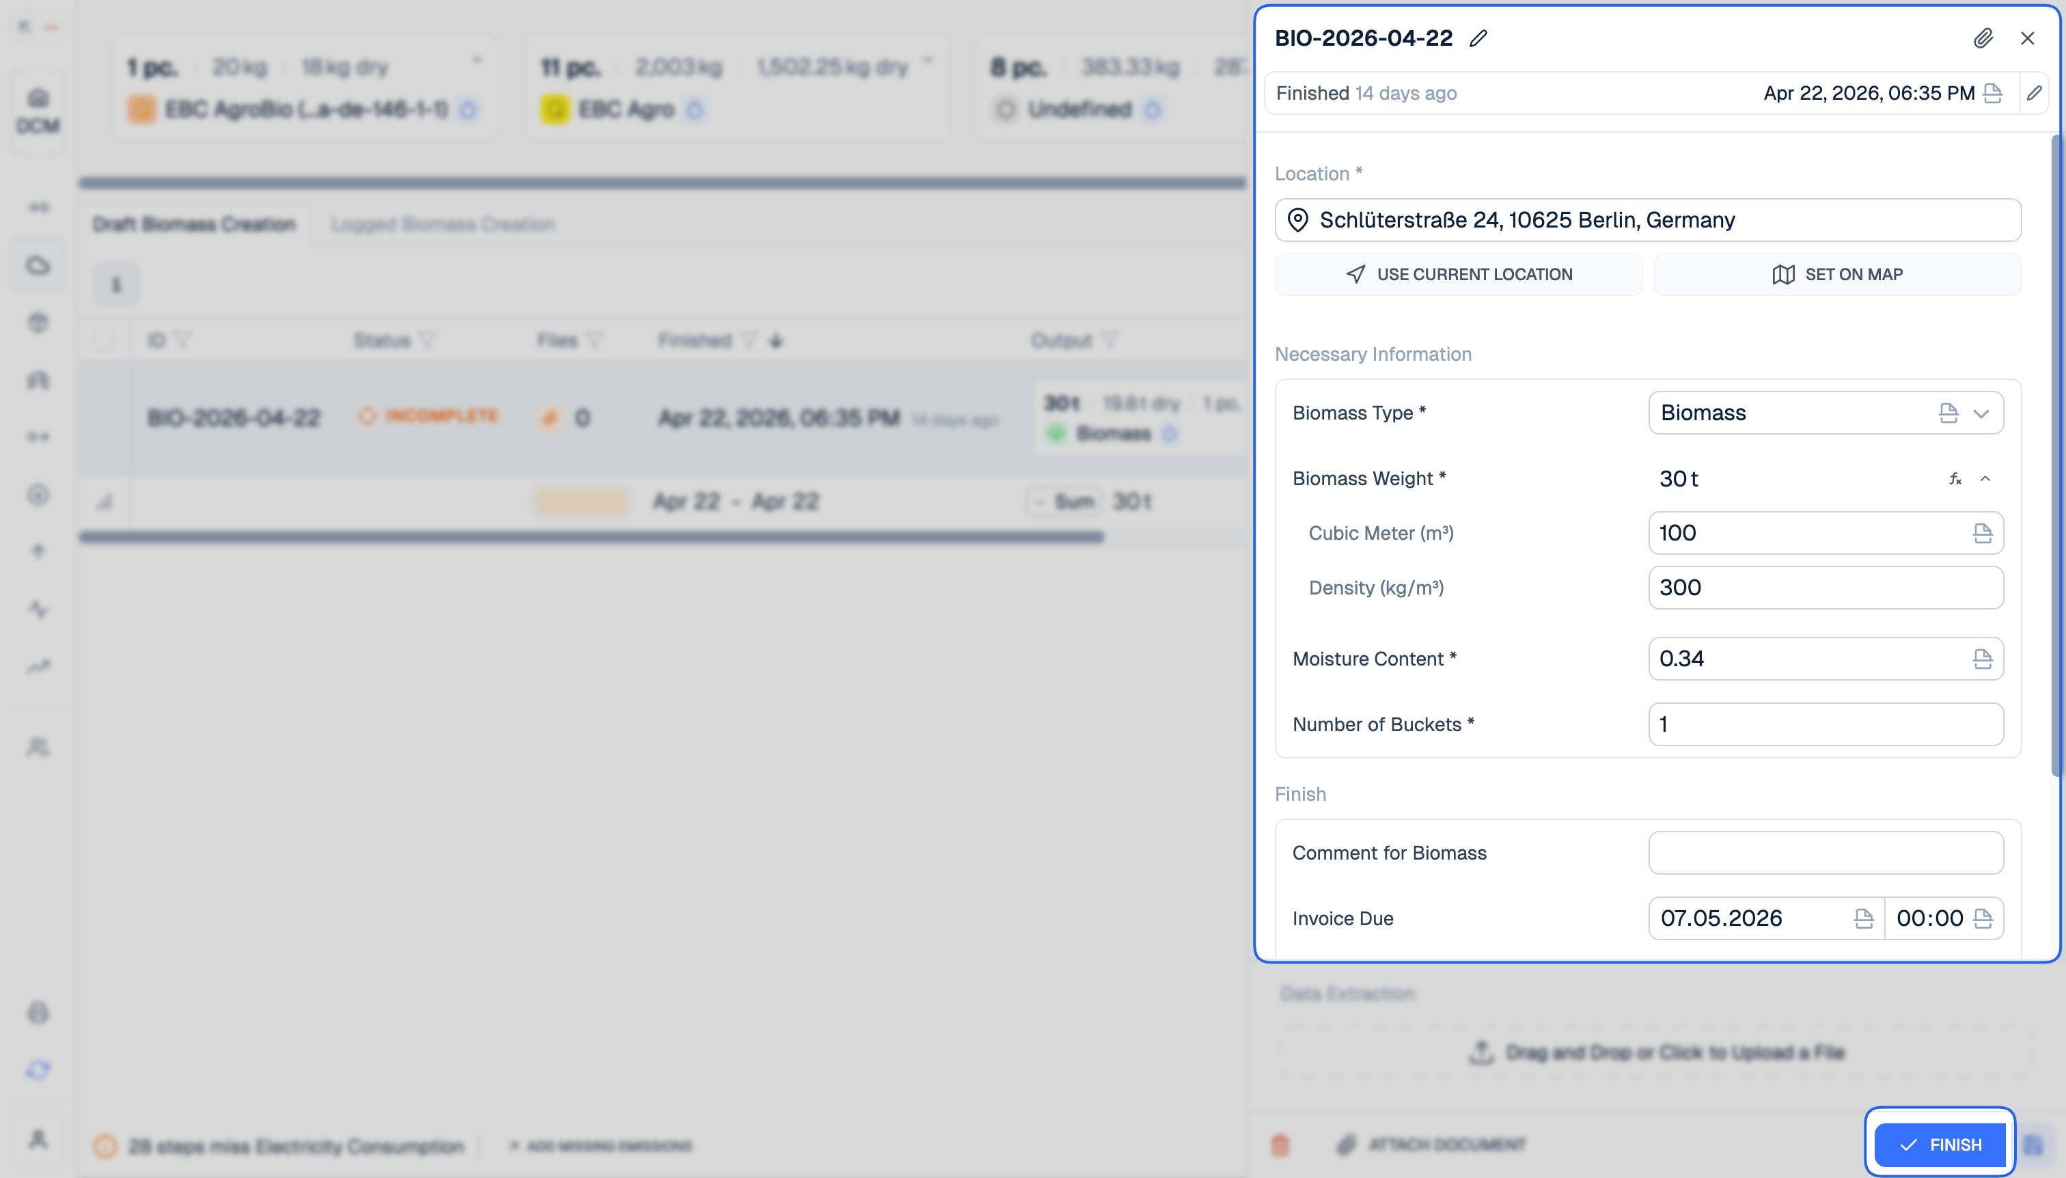Image resolution: width=2066 pixels, height=1178 pixels.
Task: Click the Cubic Meter input field
Action: coord(1826,533)
